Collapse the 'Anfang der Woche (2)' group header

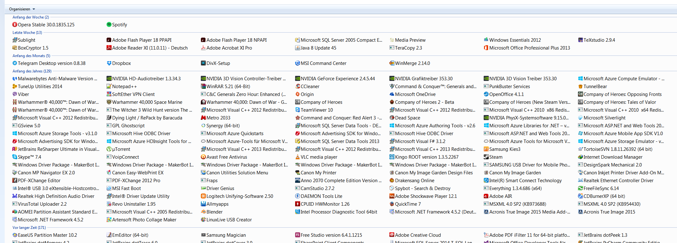click(31, 17)
